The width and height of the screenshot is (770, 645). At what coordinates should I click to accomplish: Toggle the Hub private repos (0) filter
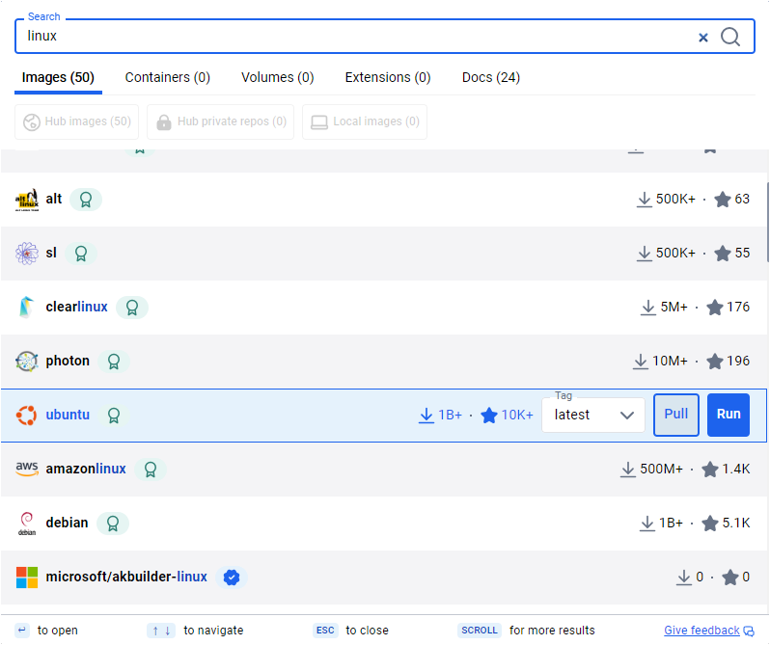click(221, 121)
